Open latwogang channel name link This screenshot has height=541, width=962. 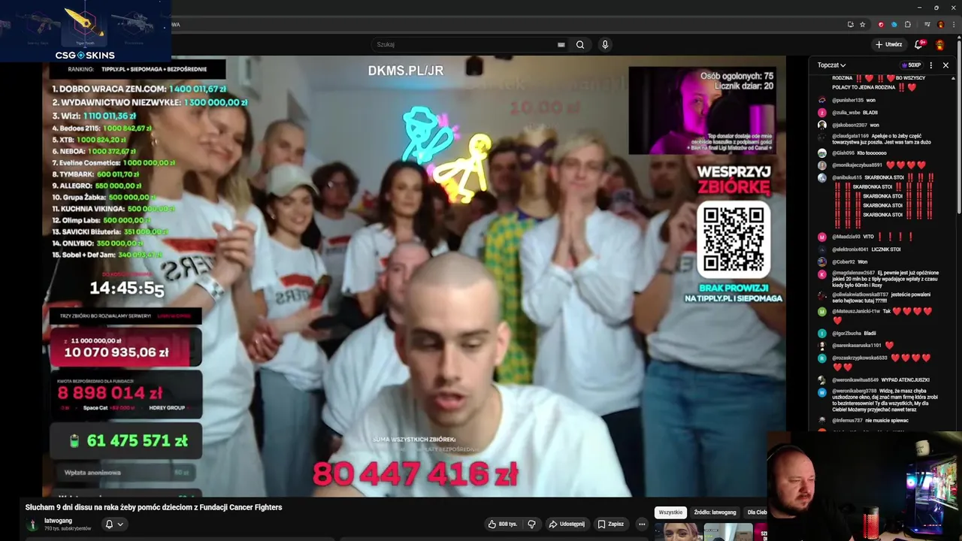point(58,520)
